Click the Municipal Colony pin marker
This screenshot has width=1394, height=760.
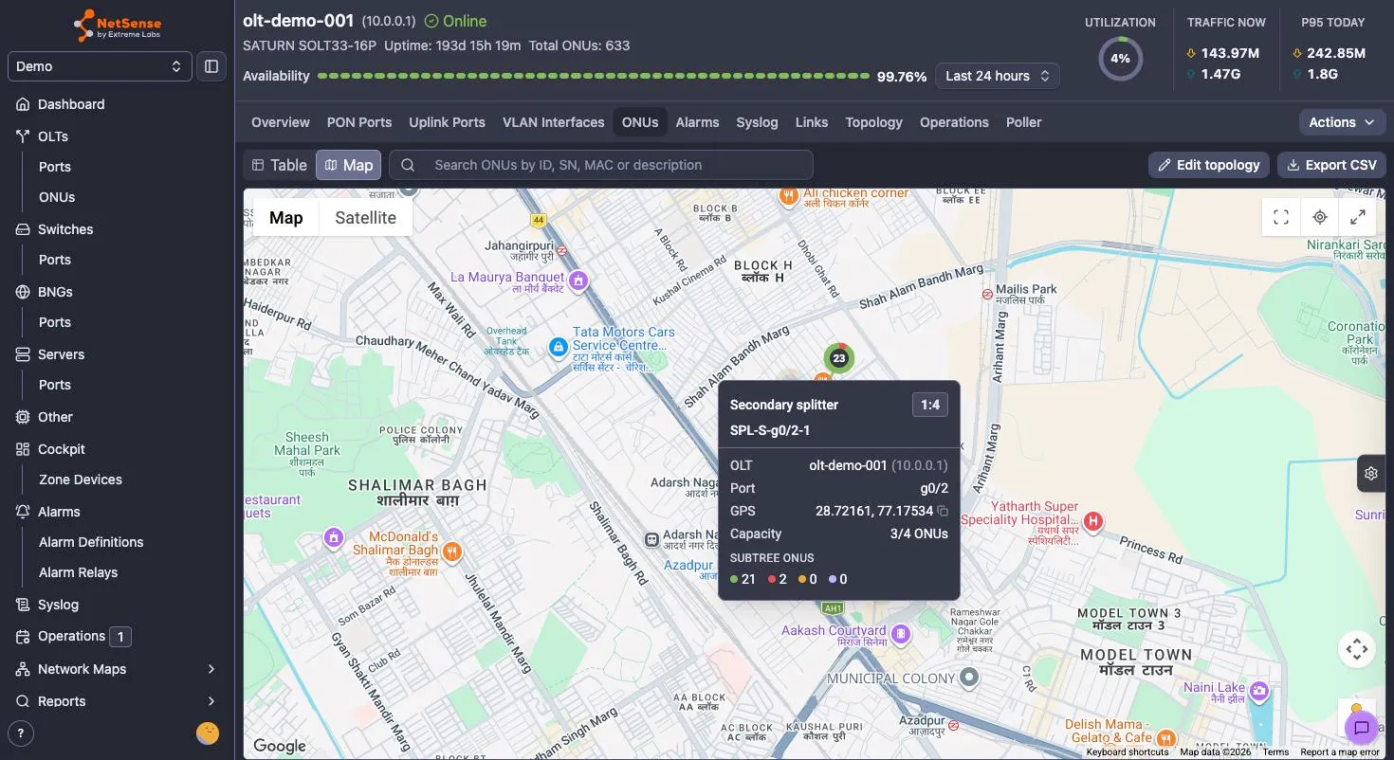point(968,677)
